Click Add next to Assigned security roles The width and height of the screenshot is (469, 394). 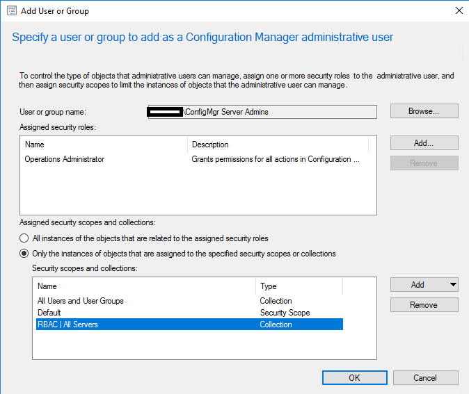[x=424, y=143]
